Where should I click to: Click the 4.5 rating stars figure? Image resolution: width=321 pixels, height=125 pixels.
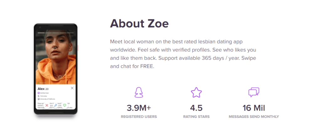(x=196, y=108)
